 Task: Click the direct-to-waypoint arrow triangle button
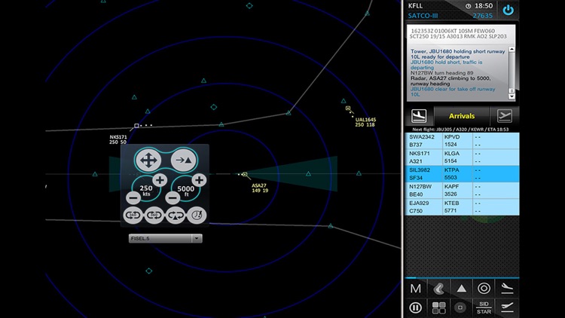pos(184,160)
